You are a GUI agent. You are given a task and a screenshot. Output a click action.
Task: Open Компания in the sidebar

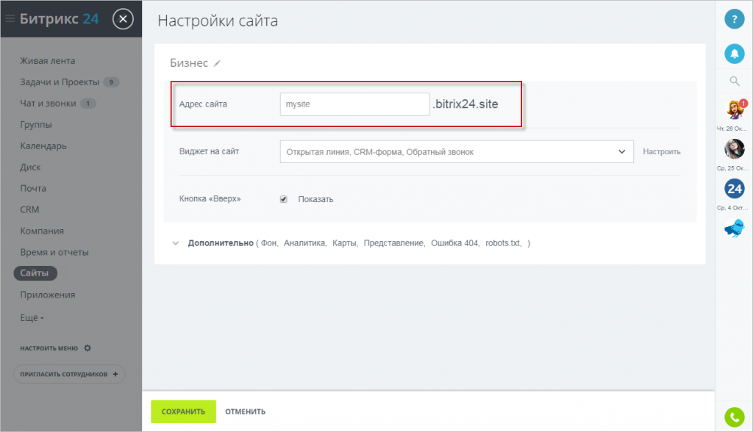[42, 231]
